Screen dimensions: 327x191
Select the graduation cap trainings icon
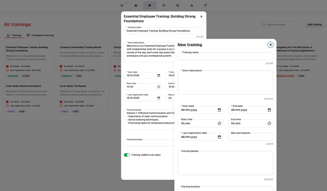coord(150,5)
